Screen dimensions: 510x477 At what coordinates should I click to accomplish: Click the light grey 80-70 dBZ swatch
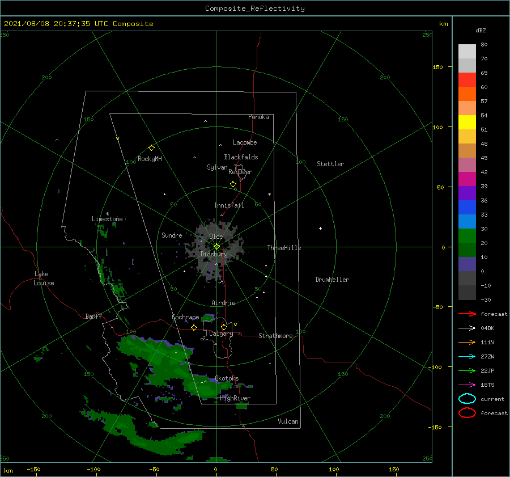click(467, 52)
